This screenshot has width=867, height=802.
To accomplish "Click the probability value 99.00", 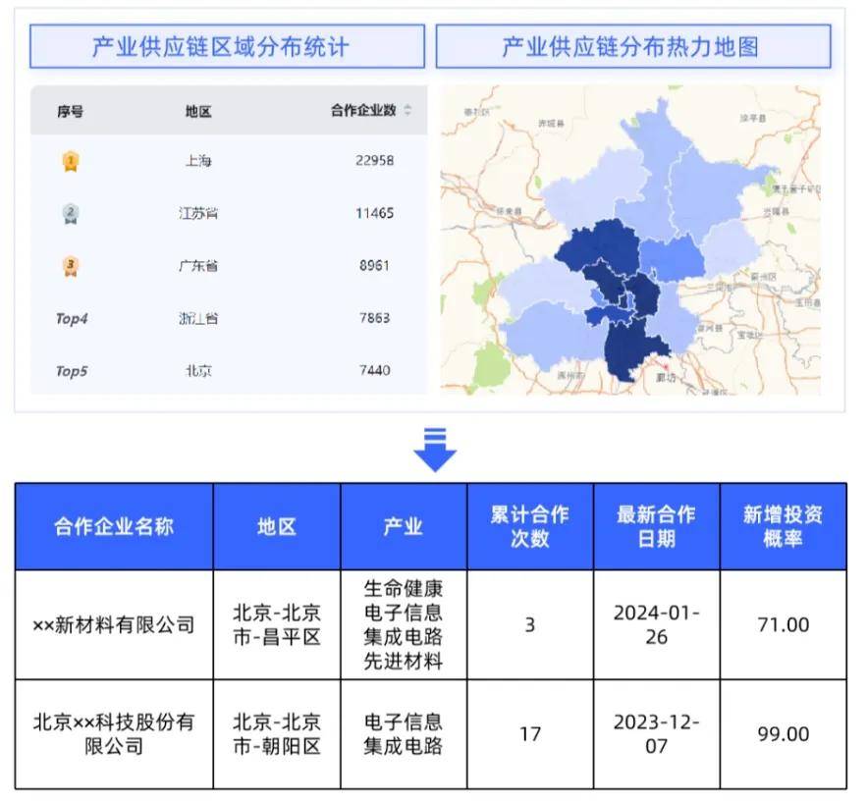I will pyautogui.click(x=783, y=734).
